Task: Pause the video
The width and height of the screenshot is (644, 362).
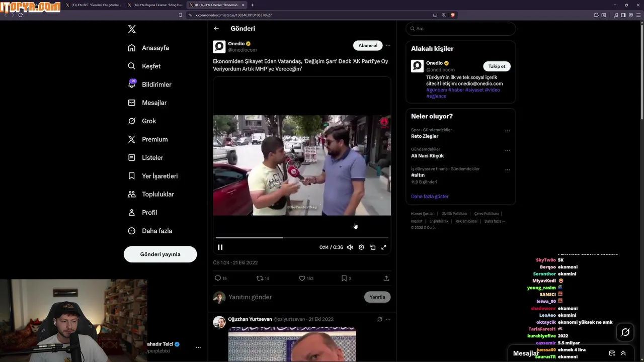Action: (x=220, y=247)
